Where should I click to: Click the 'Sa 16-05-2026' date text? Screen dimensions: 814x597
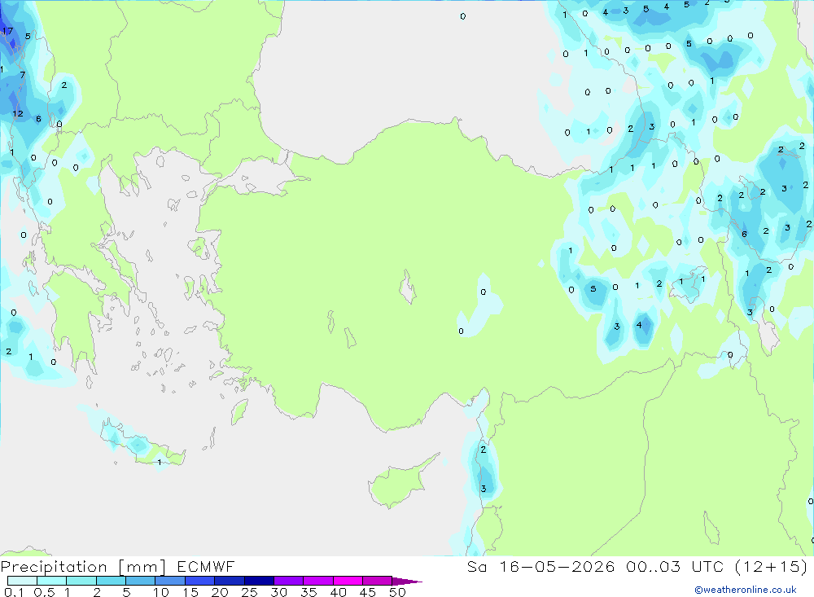[541, 566]
